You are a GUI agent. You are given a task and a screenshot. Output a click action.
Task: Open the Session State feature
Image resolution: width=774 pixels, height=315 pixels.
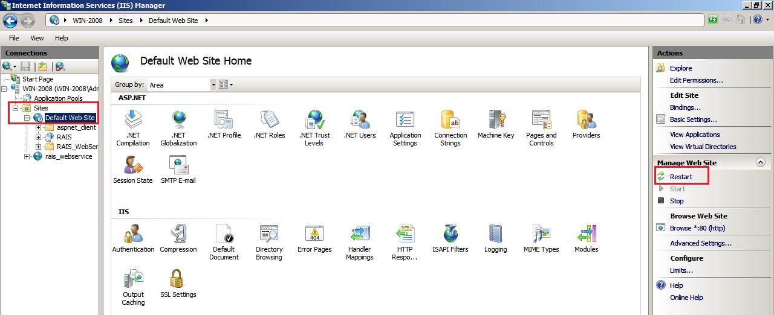(133, 170)
